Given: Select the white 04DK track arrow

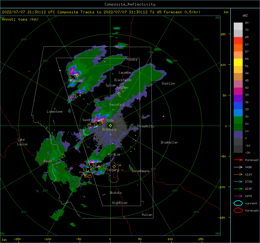Looking at the screenshot, I should pos(238,167).
